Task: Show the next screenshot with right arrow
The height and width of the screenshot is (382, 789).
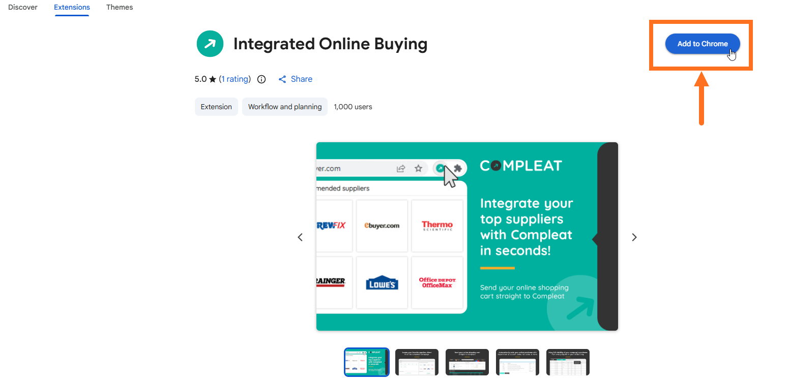Action: pyautogui.click(x=634, y=237)
